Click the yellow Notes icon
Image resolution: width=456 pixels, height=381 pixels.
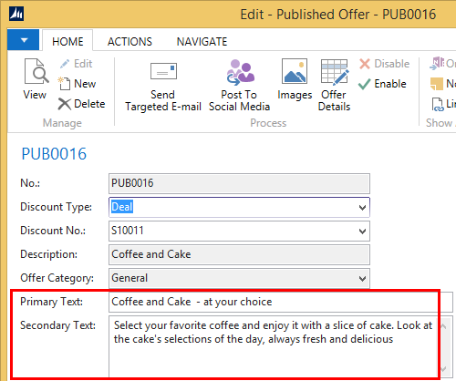(437, 84)
